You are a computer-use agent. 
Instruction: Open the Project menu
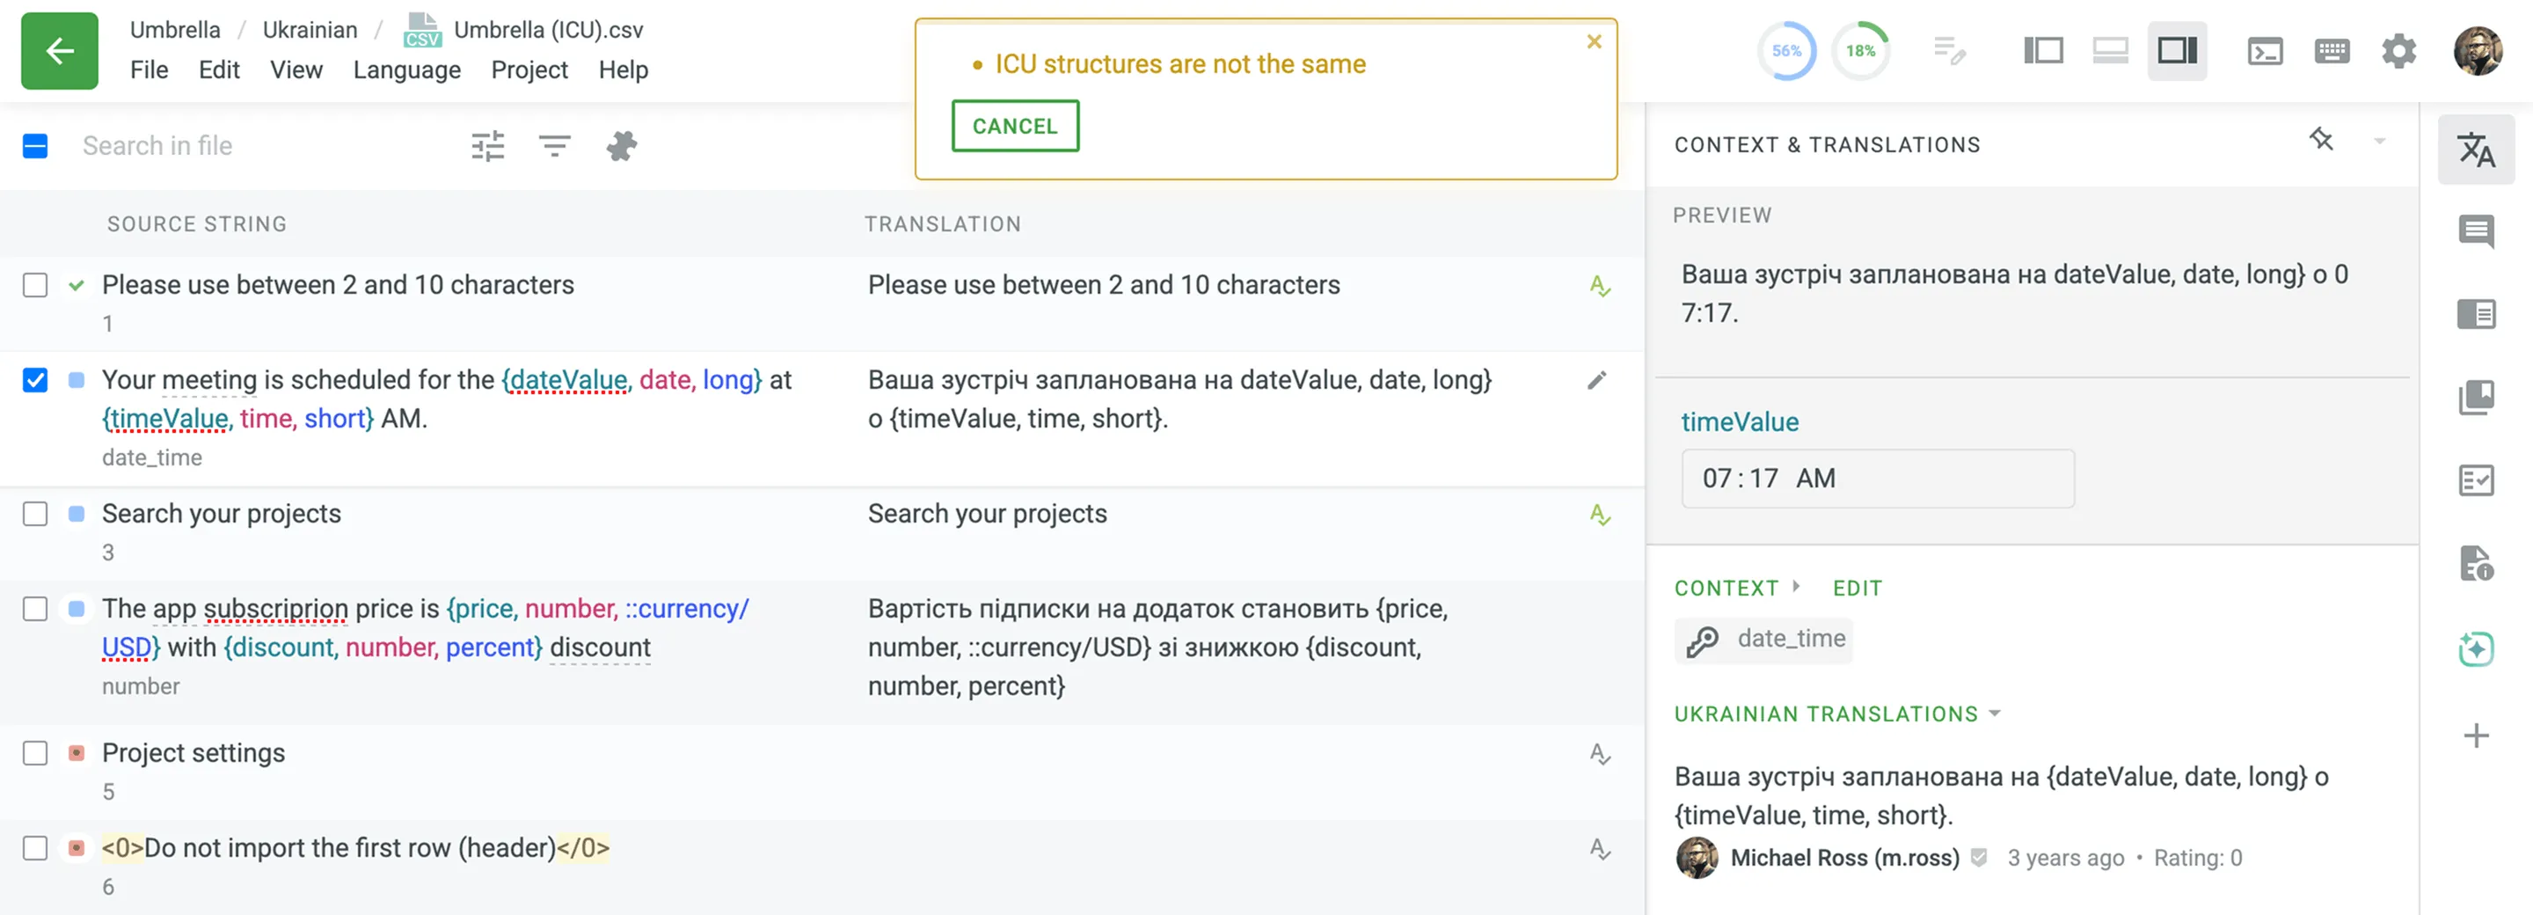[529, 70]
